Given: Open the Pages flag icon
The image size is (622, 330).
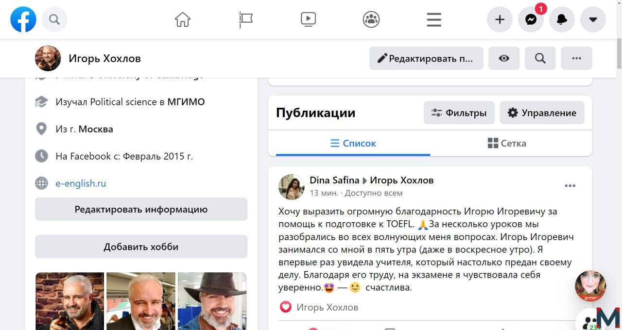Looking at the screenshot, I should (246, 19).
